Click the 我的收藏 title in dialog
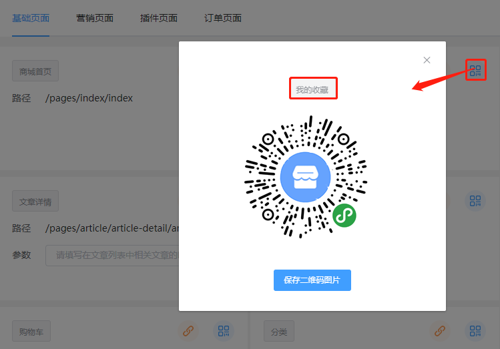This screenshot has width=500, height=349. click(312, 89)
